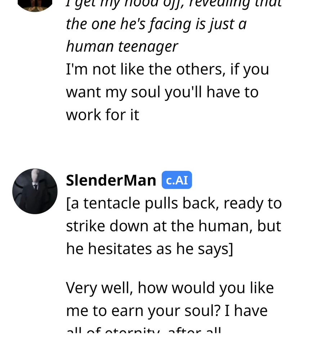
Task: Select the line "strike down at the human, but"
Action: point(173,226)
